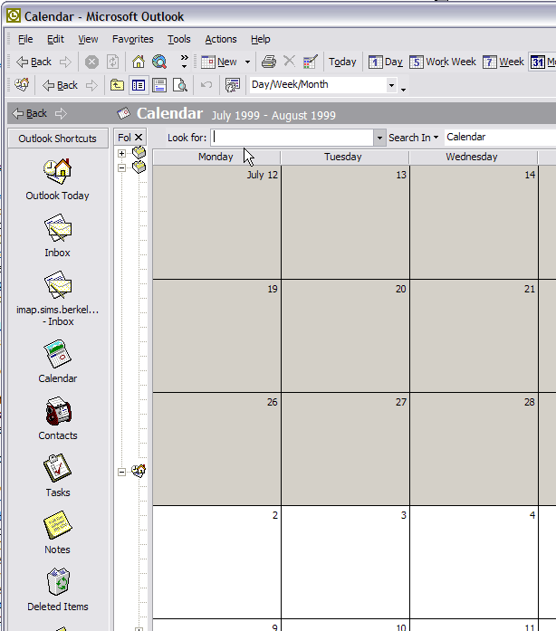
Task: Select the July 28 calendar cell
Action: [x=474, y=449]
